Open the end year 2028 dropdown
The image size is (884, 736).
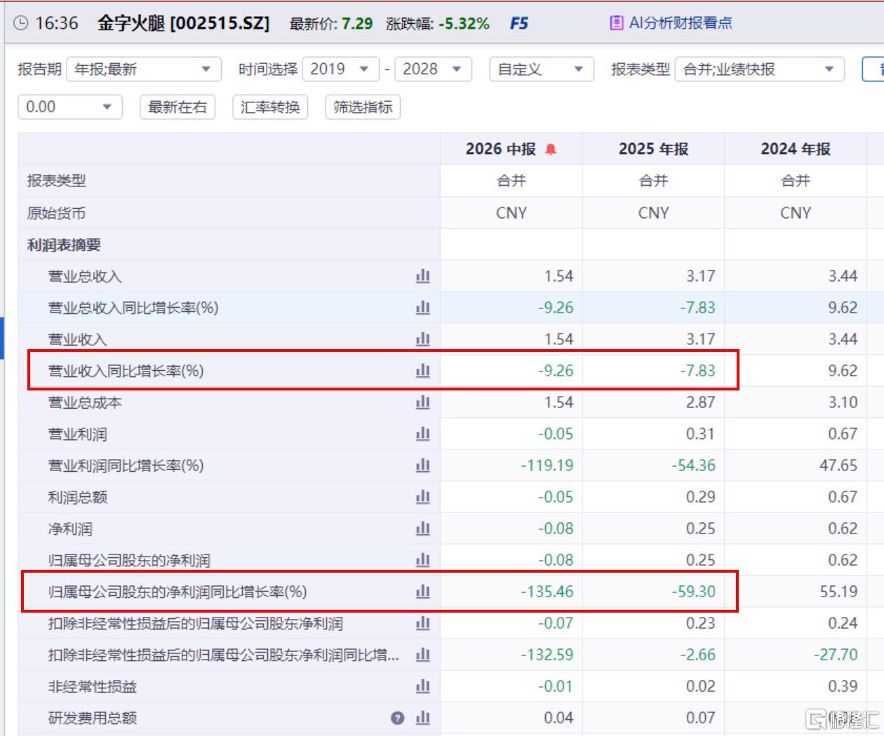[x=433, y=69]
